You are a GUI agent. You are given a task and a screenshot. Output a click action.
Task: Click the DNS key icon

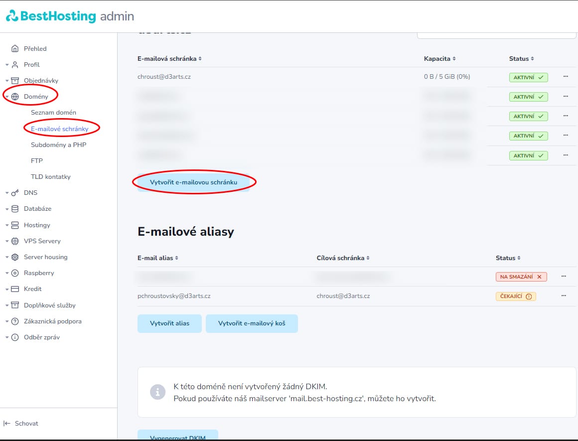pyautogui.click(x=15, y=193)
